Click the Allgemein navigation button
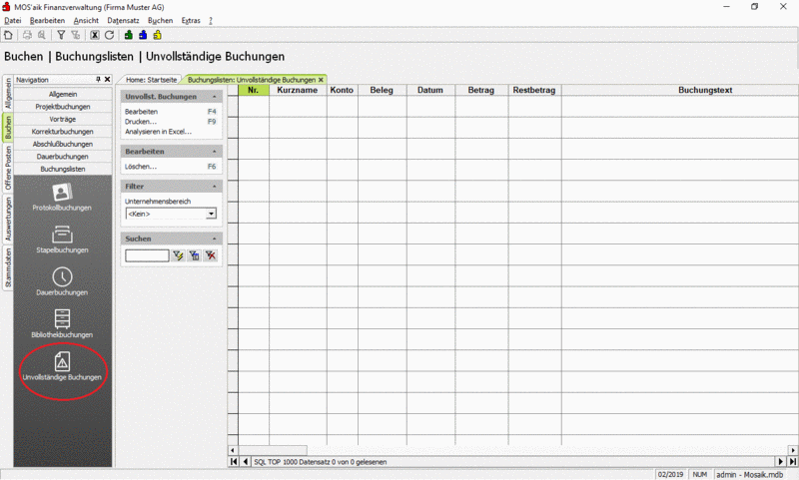 click(x=63, y=94)
